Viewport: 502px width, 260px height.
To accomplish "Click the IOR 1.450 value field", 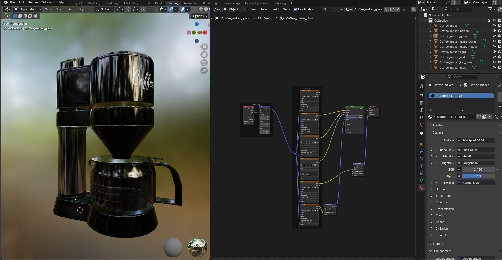I will [x=478, y=169].
